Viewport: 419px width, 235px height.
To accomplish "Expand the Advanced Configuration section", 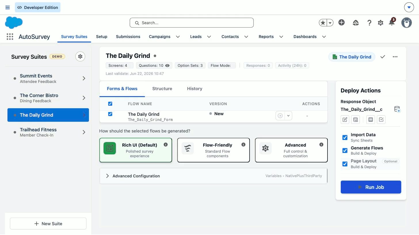I will pyautogui.click(x=213, y=176).
